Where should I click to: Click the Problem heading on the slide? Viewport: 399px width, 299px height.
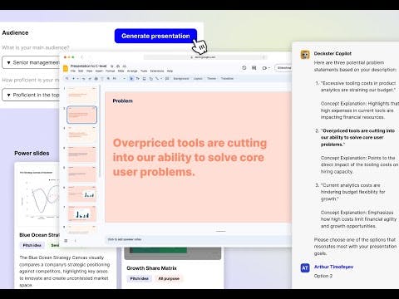(x=122, y=101)
